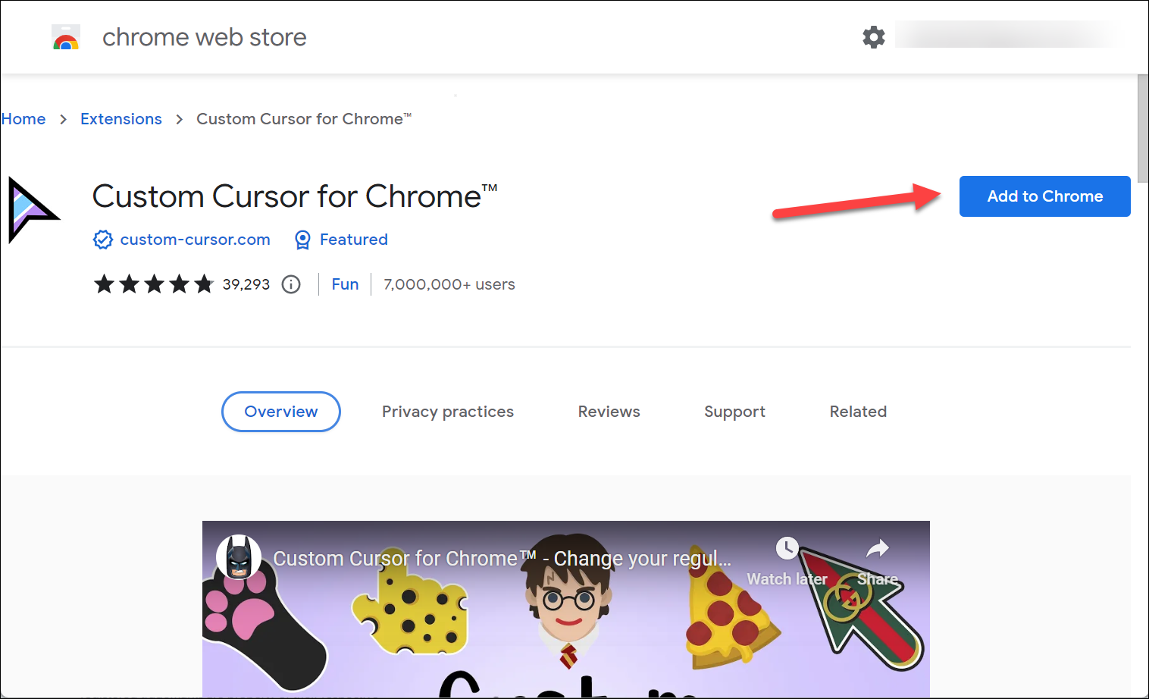
Task: Go to Extensions via the breadcrumb
Action: (x=121, y=119)
